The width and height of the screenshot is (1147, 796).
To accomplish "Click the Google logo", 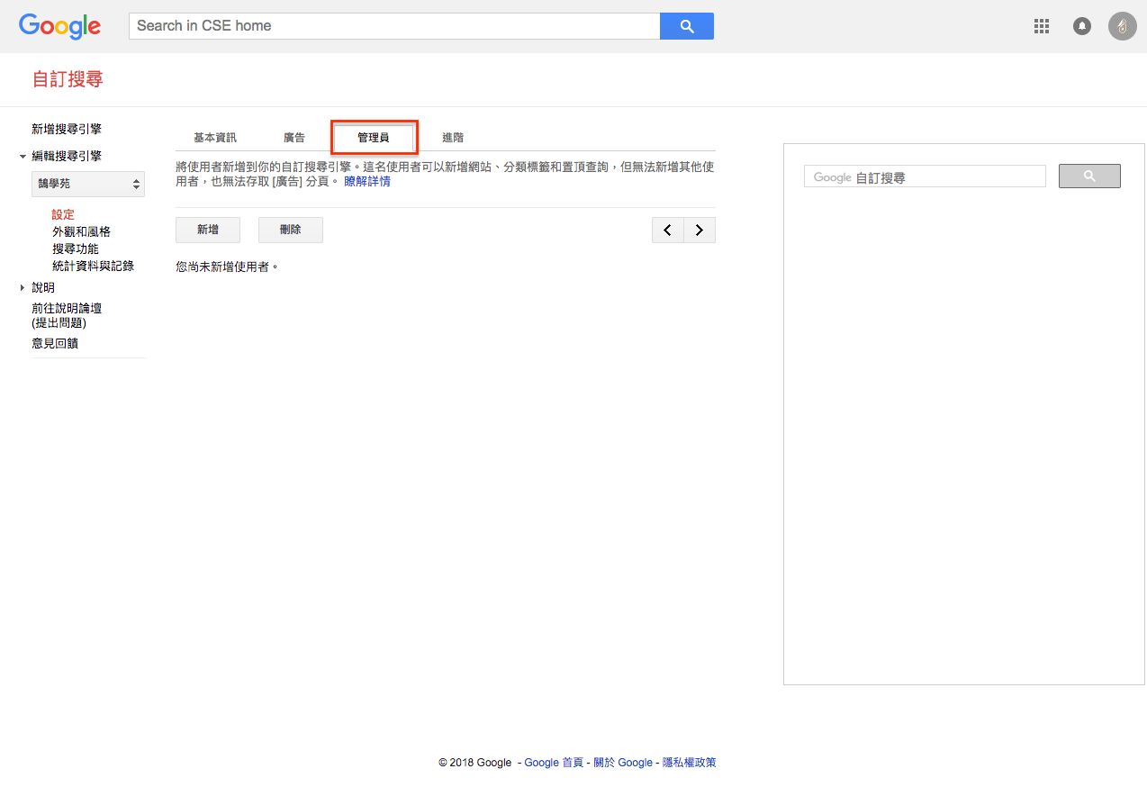I will click(59, 26).
